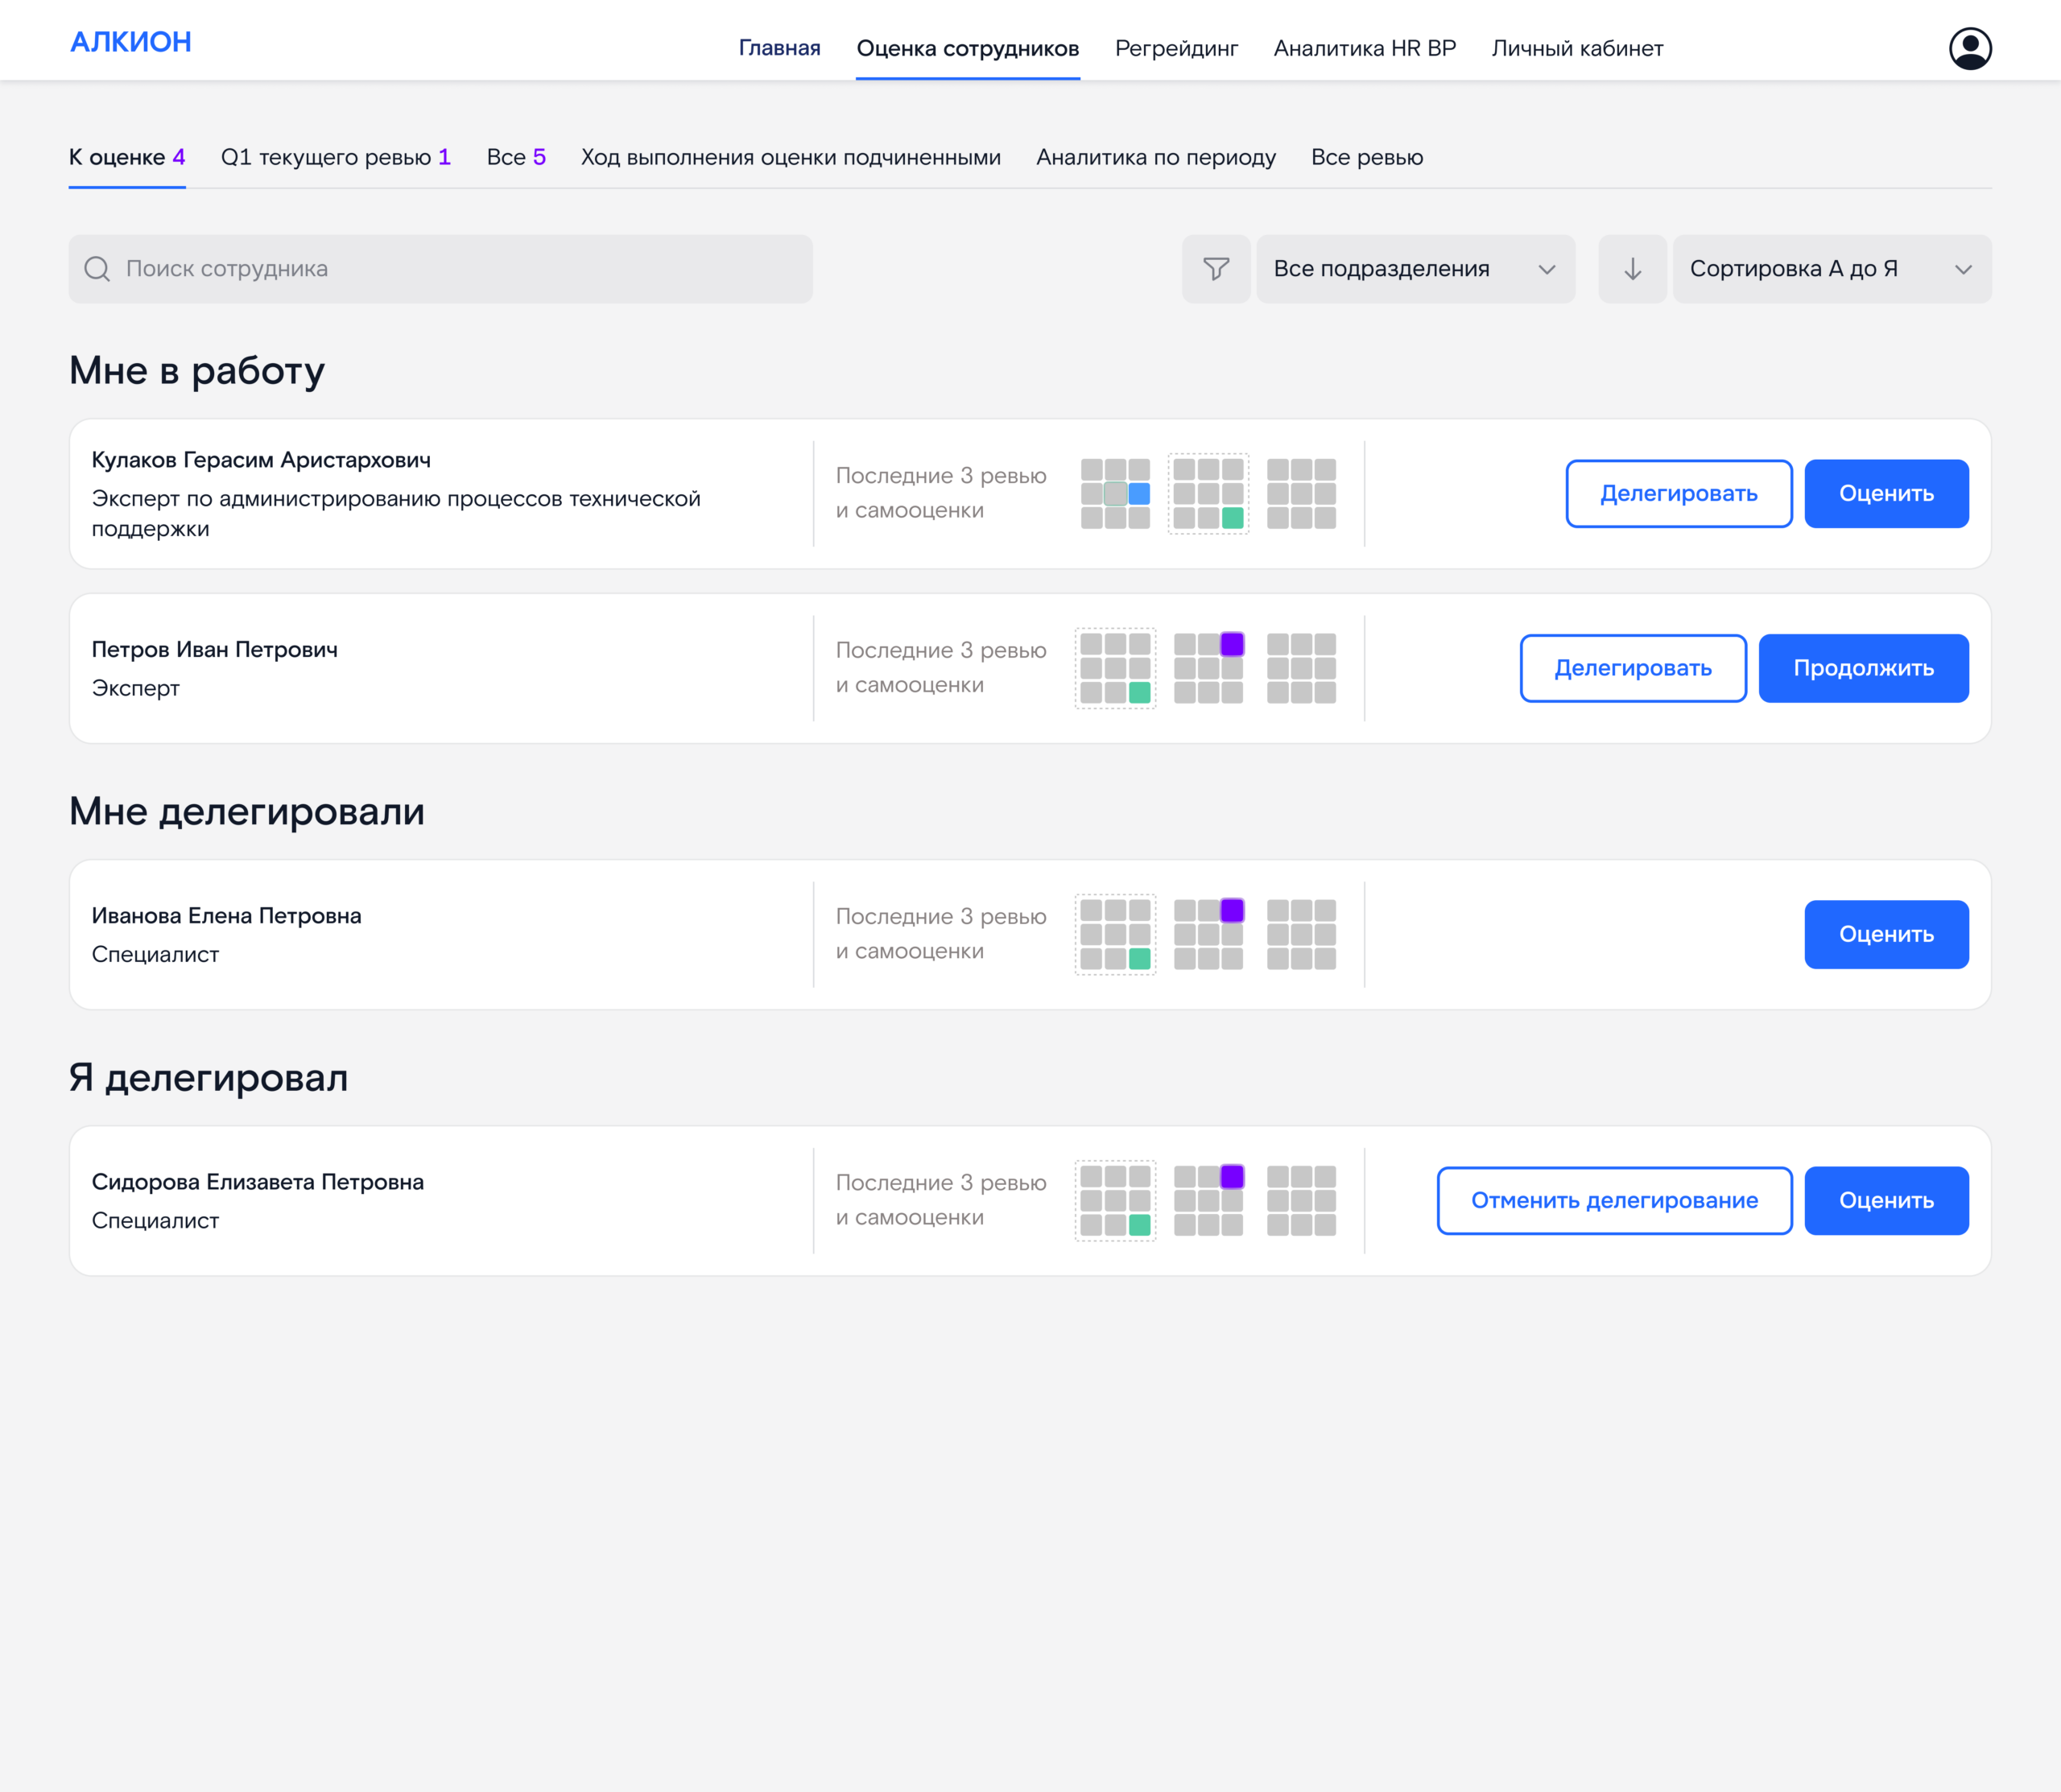Click purple cell in Сидорова's review grid
Image resolution: width=2061 pixels, height=1792 pixels.
click(1232, 1177)
